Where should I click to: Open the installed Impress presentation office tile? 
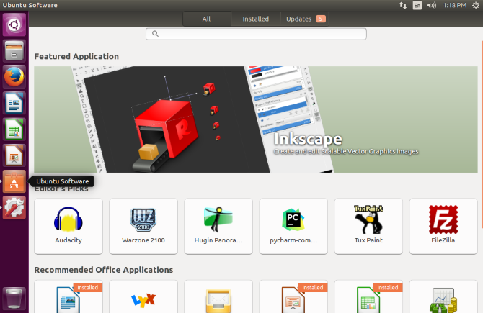293,296
